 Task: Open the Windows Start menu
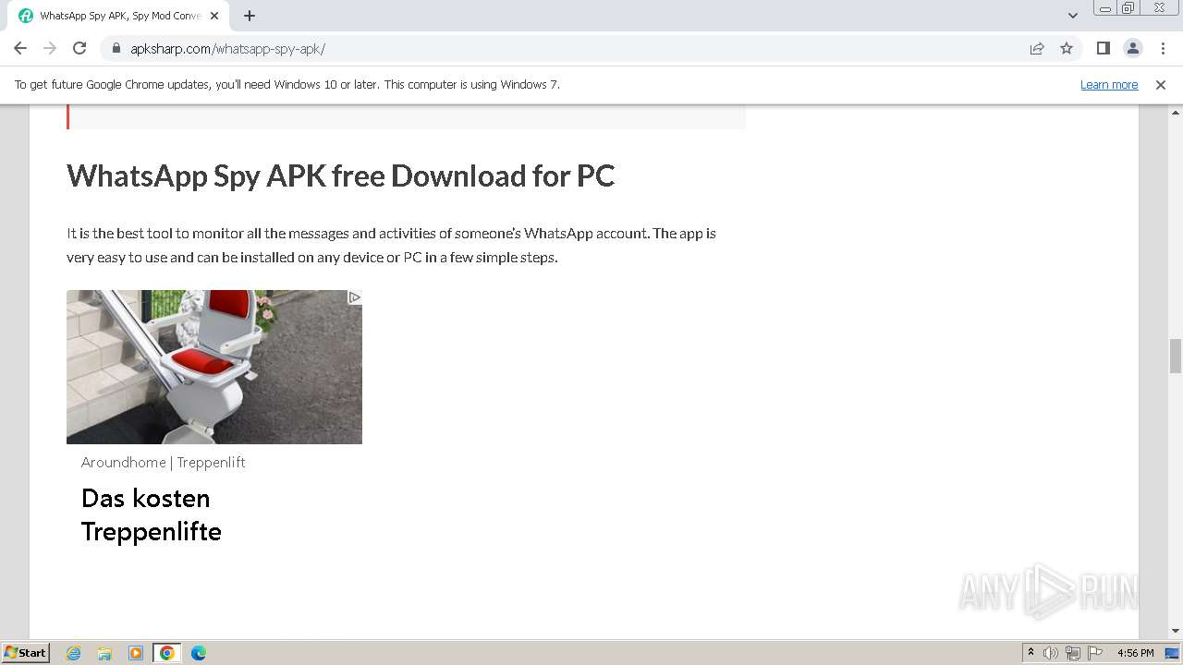click(x=25, y=652)
